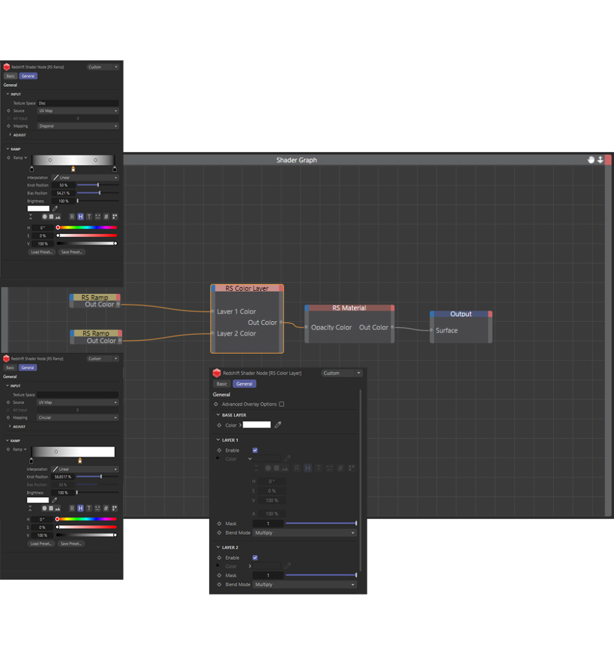614x671 pixels.
Task: Open Custom dropdown in RS Color Layer panel
Action: (341, 373)
